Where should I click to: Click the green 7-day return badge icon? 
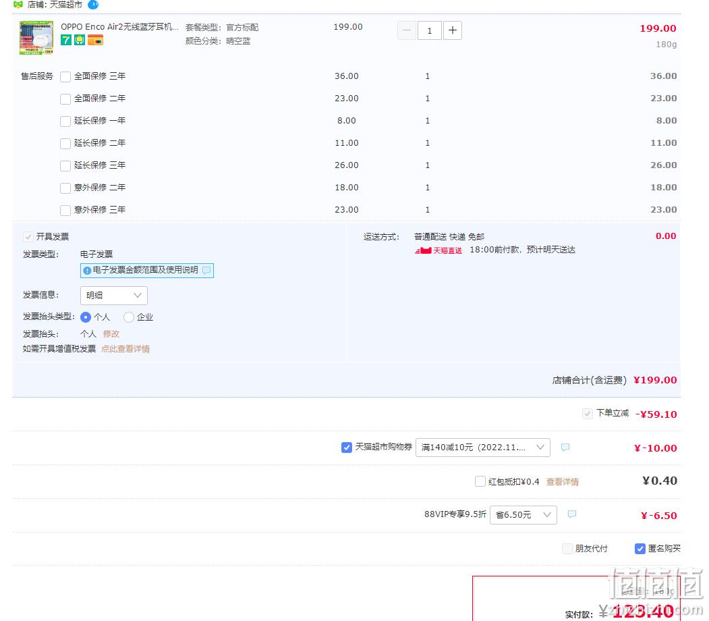pyautogui.click(x=66, y=40)
